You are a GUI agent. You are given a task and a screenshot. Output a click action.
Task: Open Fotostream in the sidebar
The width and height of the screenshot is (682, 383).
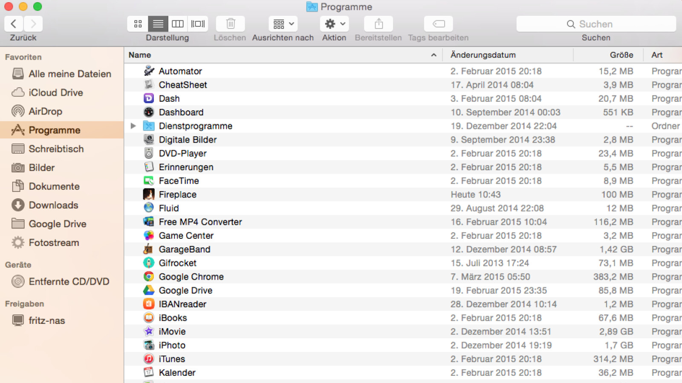point(62,242)
